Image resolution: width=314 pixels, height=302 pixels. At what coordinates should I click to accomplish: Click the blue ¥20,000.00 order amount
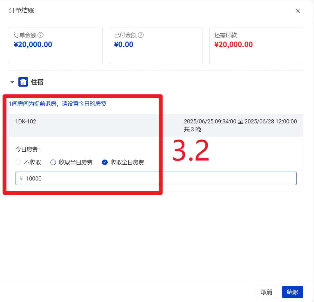coord(33,44)
